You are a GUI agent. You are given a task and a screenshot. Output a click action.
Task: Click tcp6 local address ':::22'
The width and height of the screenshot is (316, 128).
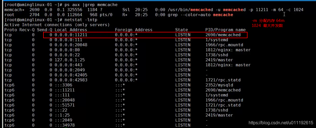(61, 110)
